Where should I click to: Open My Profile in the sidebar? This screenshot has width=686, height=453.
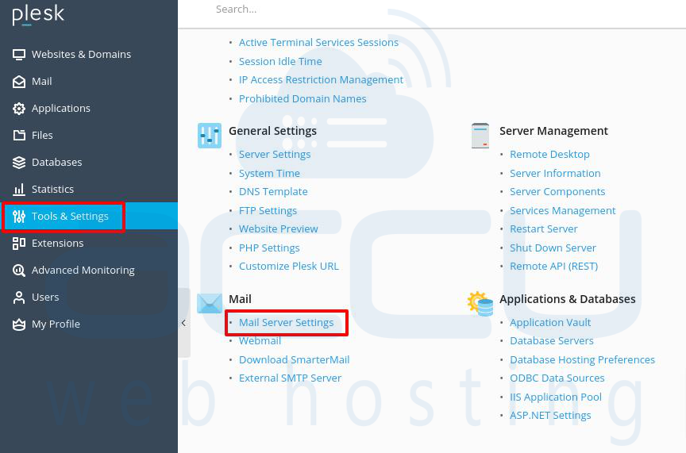(x=56, y=324)
